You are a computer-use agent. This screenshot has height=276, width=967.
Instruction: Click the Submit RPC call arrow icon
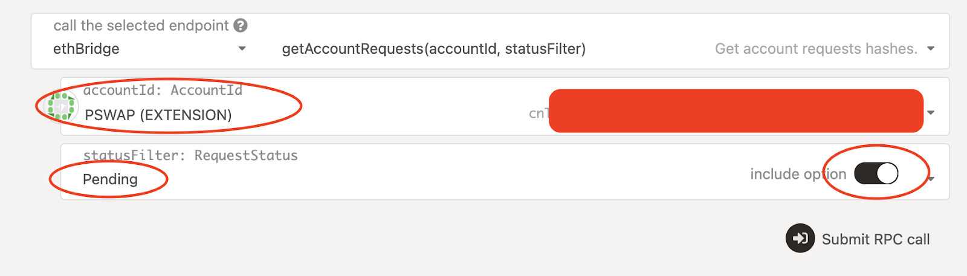800,239
